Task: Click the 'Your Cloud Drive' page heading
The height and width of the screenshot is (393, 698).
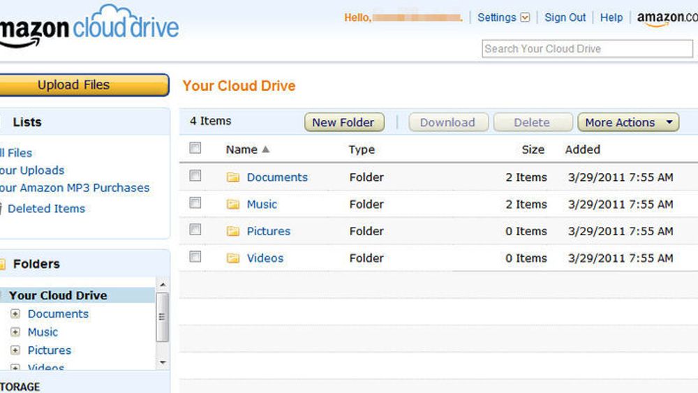Action: click(239, 85)
